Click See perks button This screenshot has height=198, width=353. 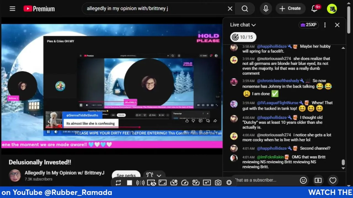[126, 175]
